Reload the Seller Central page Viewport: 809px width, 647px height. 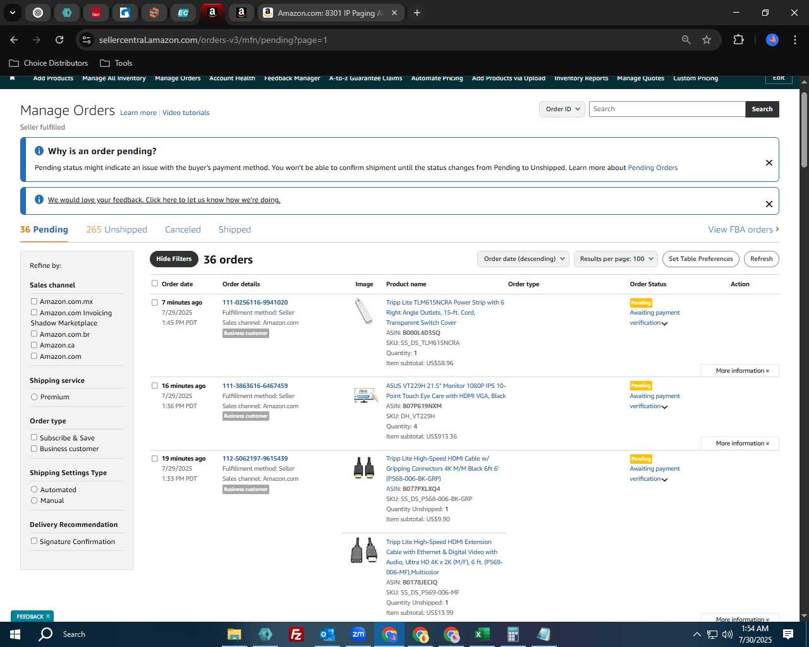point(59,40)
